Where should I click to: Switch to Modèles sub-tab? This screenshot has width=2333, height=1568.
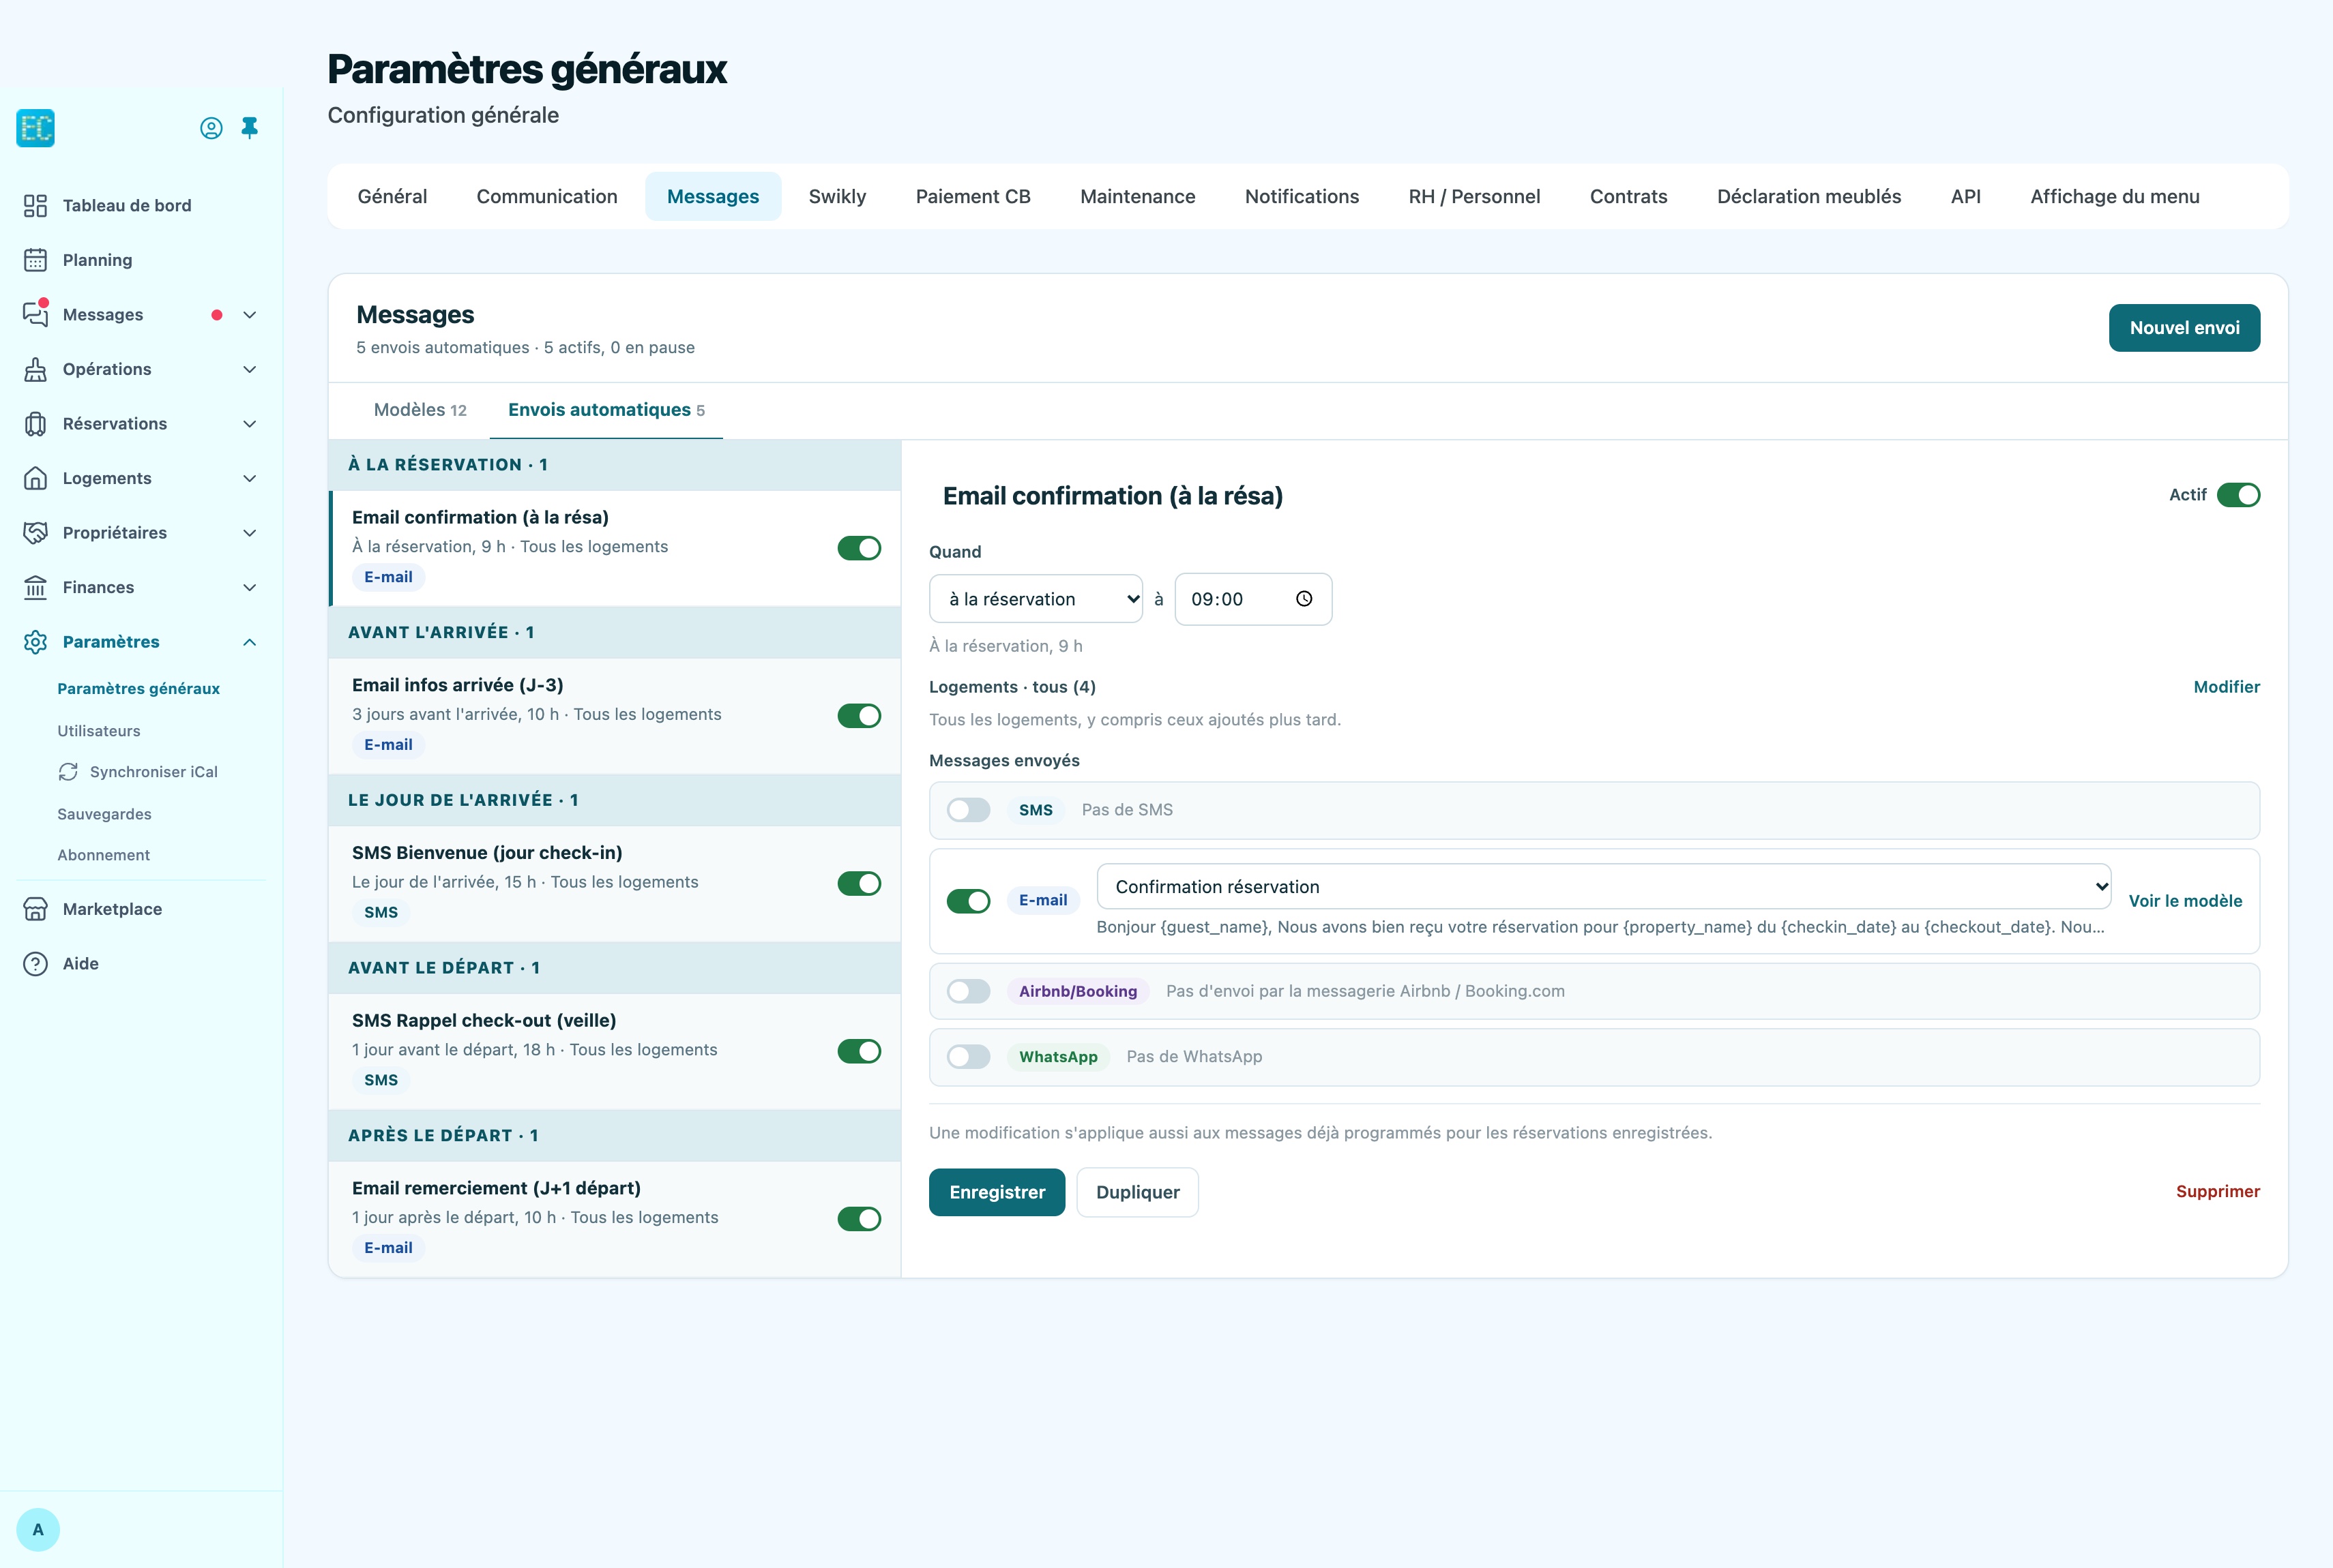click(x=420, y=410)
